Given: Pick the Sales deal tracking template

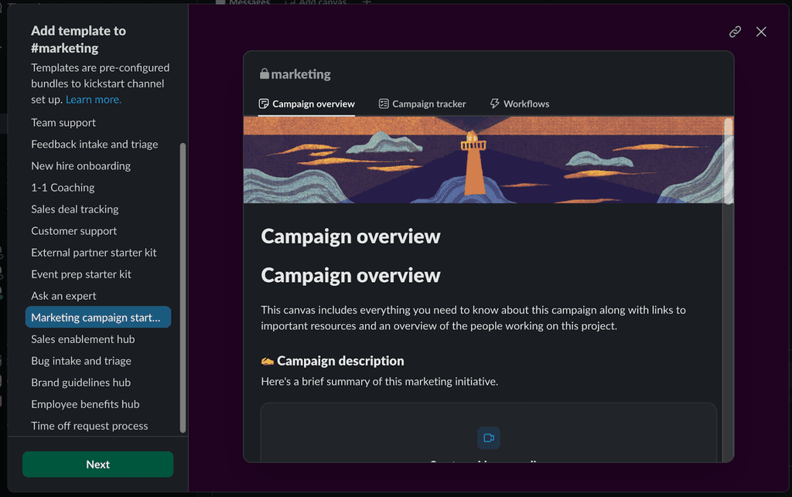Looking at the screenshot, I should (x=74, y=209).
